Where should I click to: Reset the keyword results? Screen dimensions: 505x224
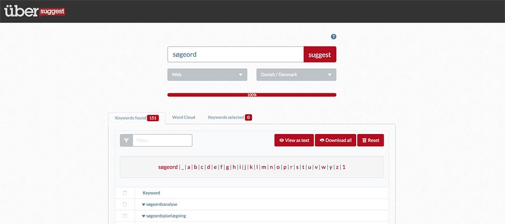coord(370,140)
